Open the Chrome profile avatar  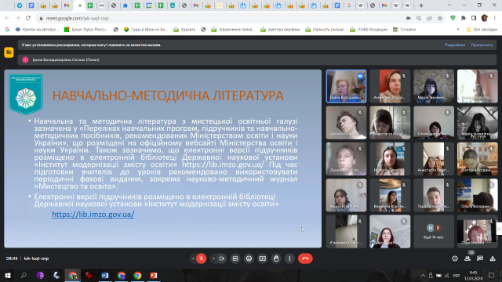[x=485, y=18]
